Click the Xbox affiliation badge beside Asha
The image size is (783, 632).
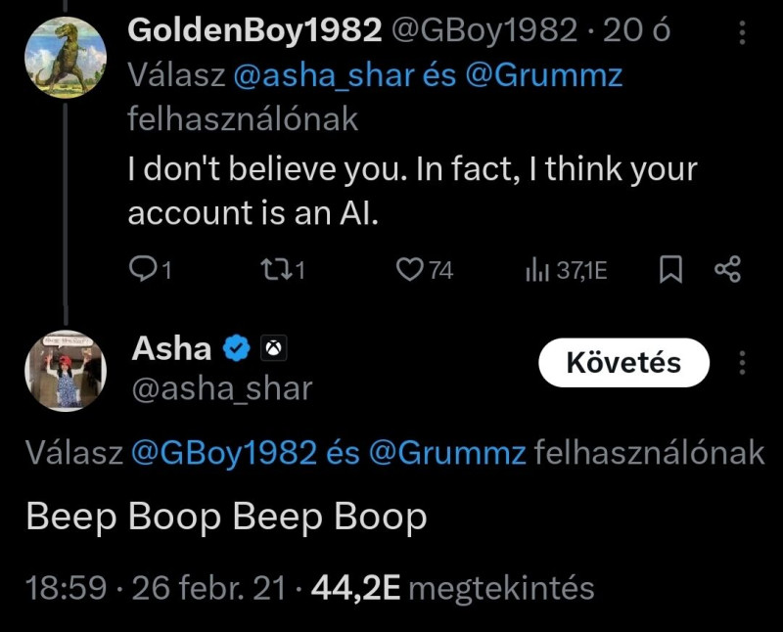pyautogui.click(x=275, y=347)
